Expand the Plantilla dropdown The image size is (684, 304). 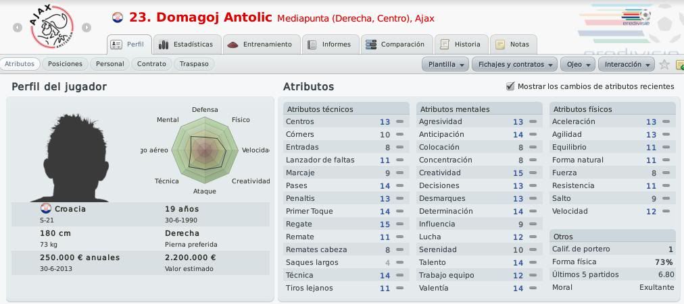click(x=445, y=64)
